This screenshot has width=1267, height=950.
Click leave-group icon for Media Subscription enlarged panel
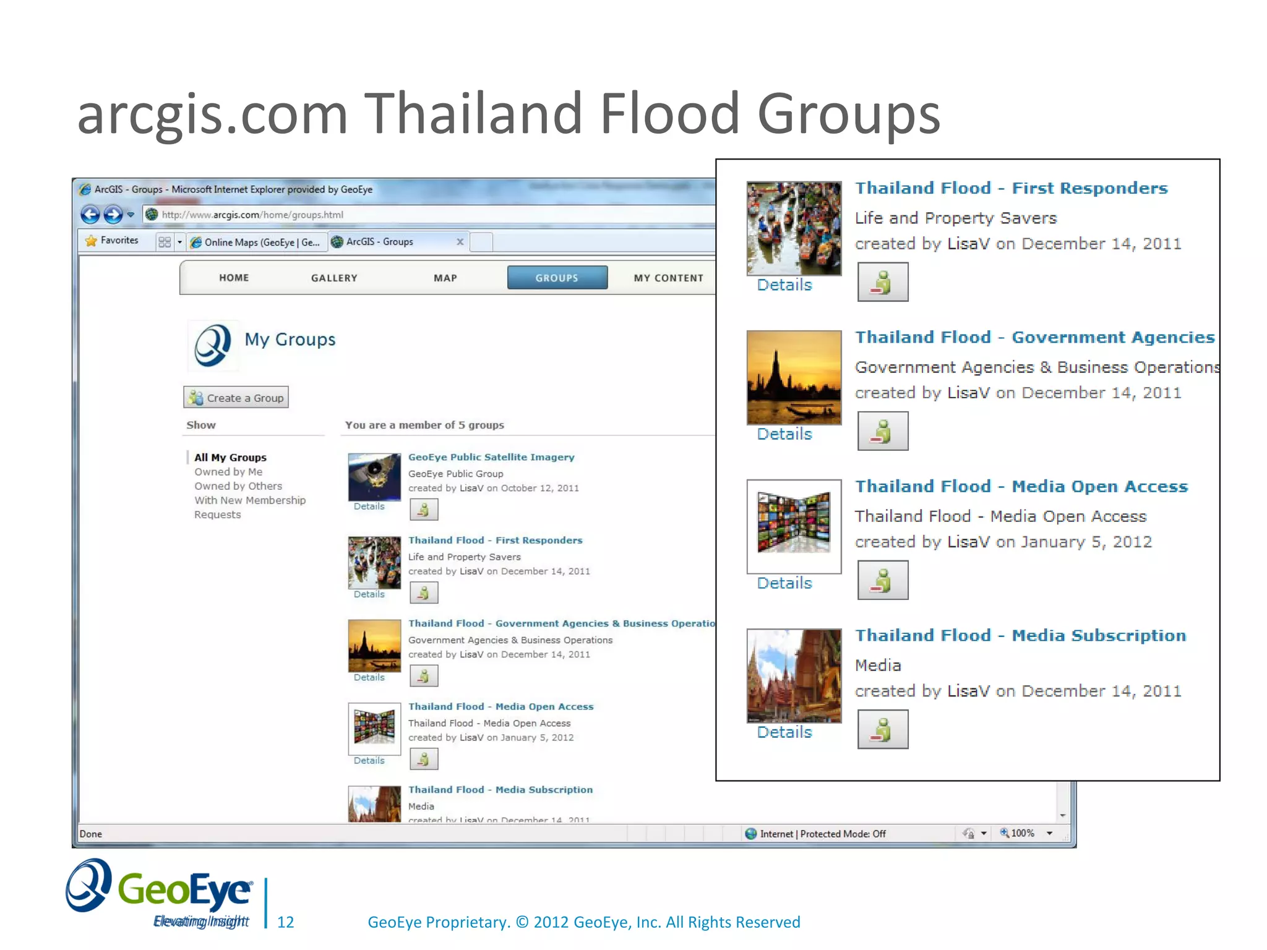coord(883,729)
